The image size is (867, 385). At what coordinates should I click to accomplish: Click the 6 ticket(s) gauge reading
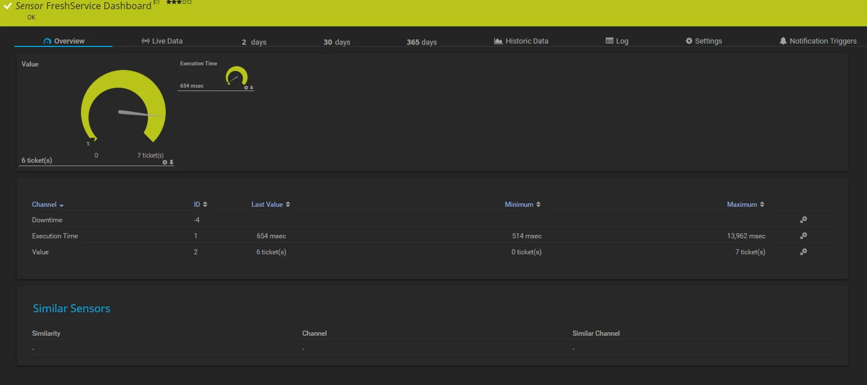[x=37, y=160]
